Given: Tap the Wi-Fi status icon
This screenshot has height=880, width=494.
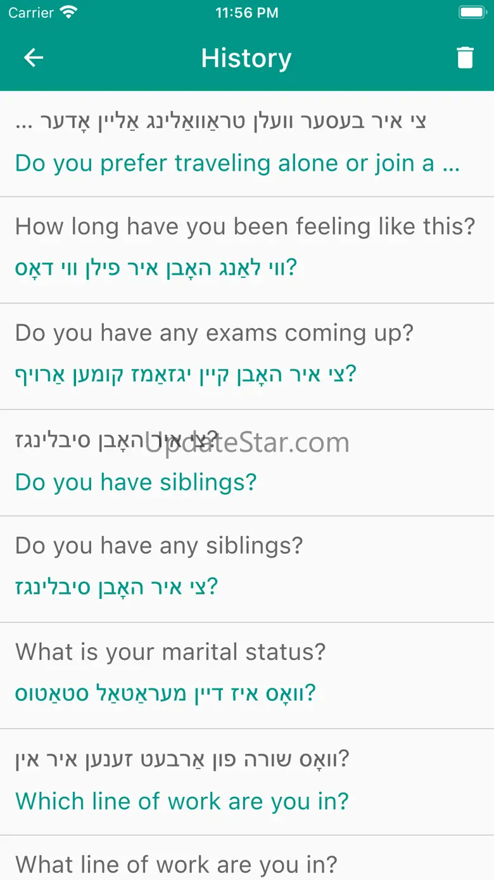Looking at the screenshot, I should click(x=68, y=13).
